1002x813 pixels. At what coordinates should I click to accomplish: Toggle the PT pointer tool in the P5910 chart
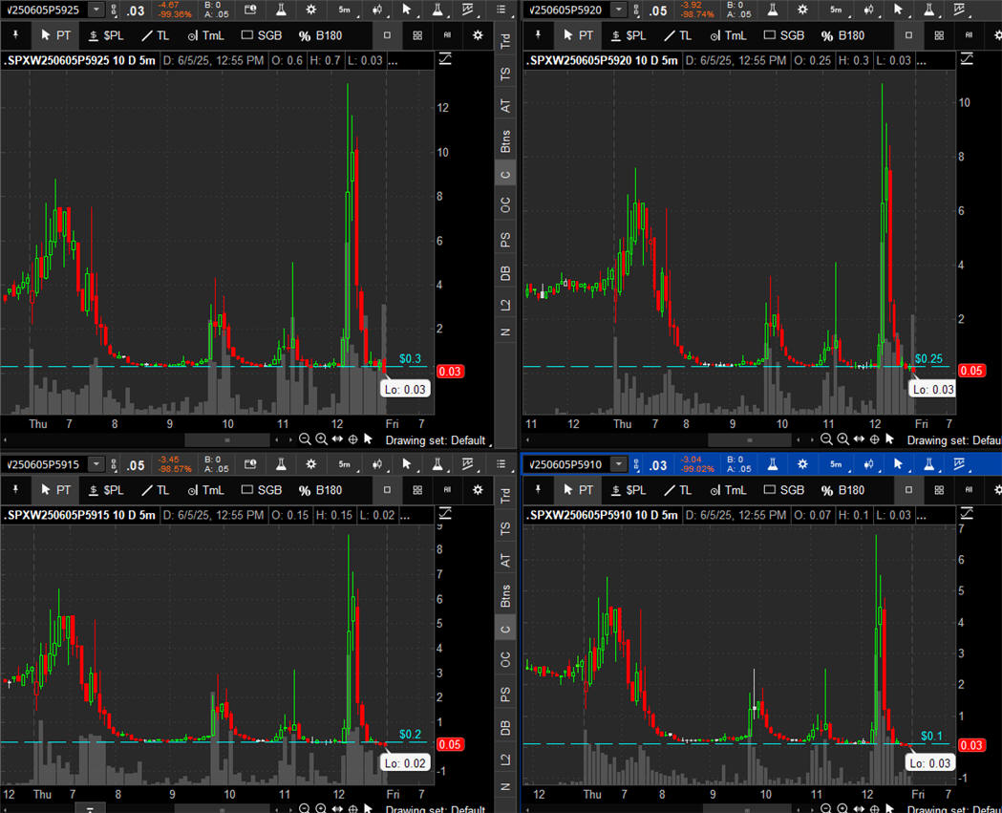(x=578, y=490)
